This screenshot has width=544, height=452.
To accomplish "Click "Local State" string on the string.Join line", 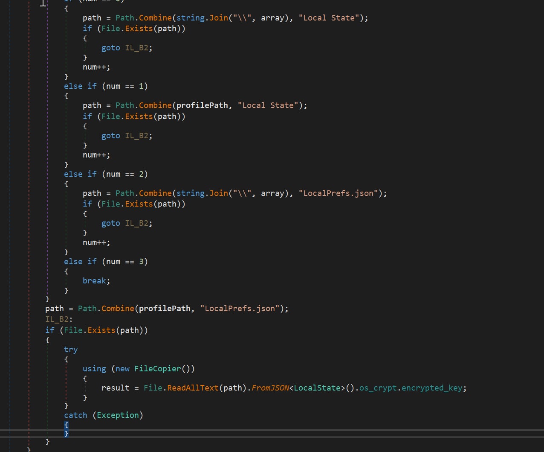I will 329,18.
